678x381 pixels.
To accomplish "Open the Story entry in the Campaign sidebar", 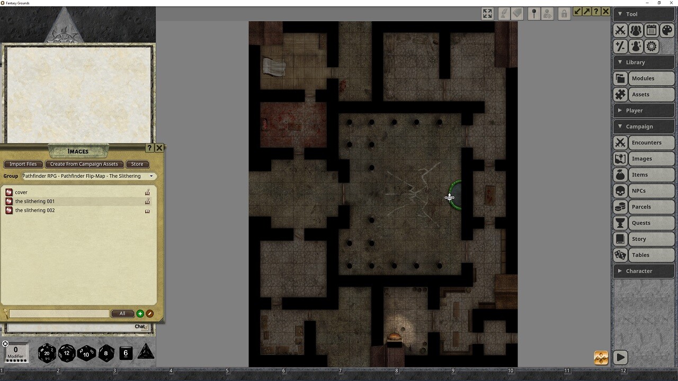I will (639, 239).
